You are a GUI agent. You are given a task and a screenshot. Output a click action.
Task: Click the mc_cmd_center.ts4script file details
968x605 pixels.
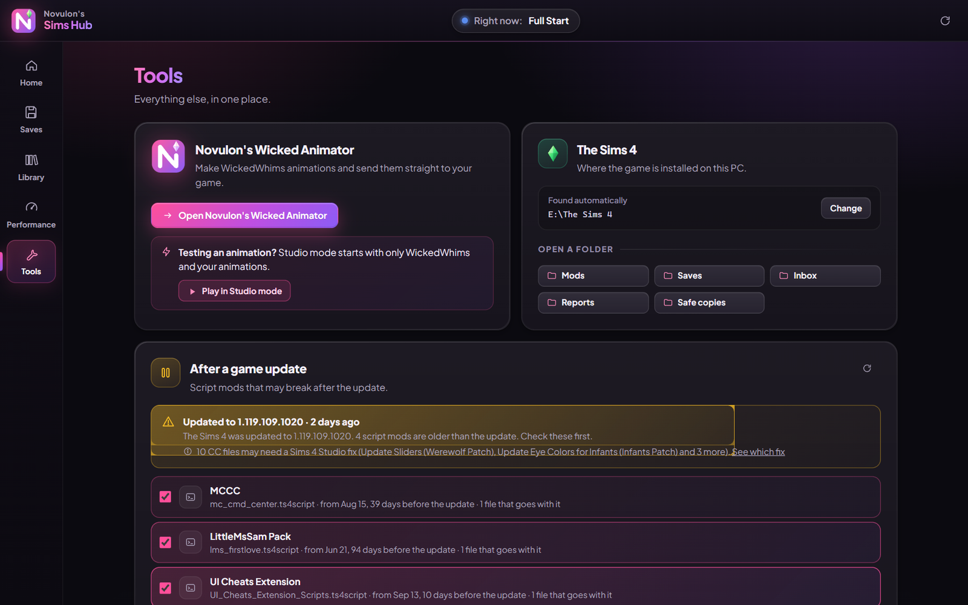click(x=385, y=504)
